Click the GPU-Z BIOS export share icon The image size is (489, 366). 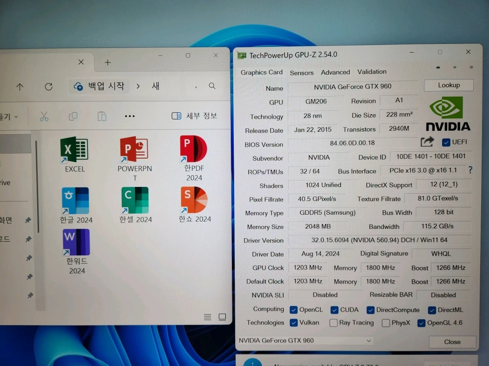pyautogui.click(x=427, y=142)
